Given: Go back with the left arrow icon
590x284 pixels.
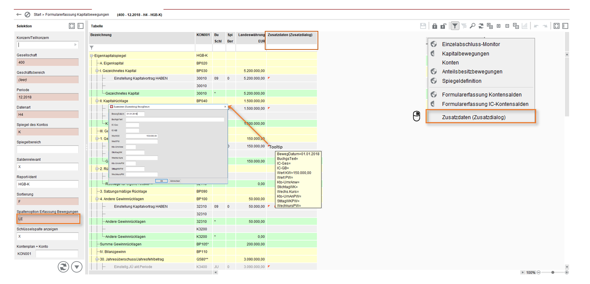Looking at the screenshot, I should click(19, 15).
